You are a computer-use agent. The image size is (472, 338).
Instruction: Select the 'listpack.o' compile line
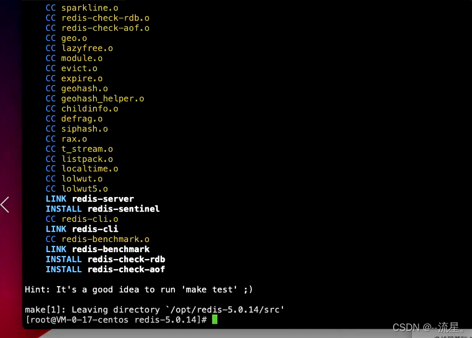[x=79, y=159]
